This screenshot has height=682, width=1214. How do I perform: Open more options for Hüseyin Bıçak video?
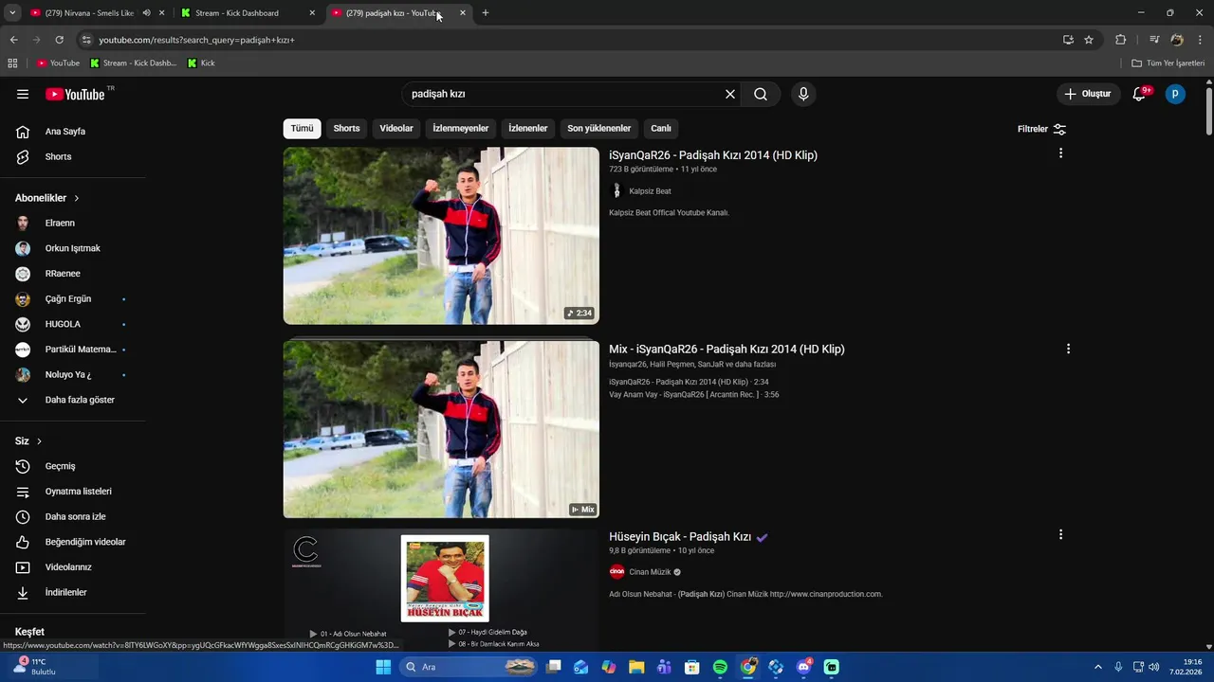(x=1060, y=534)
